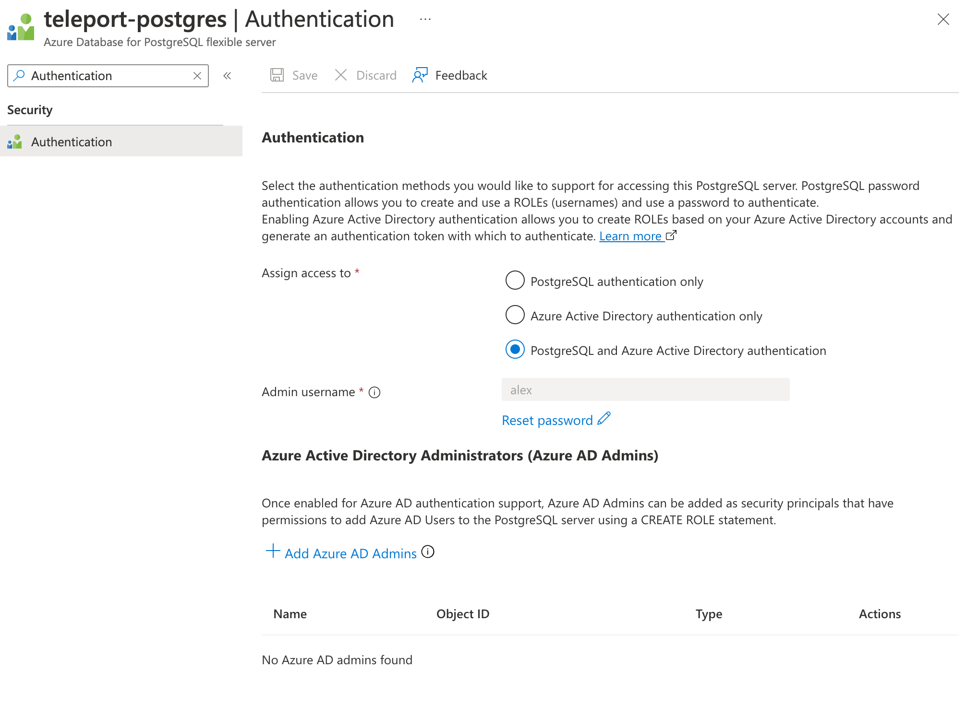
Task: Clear the Authentication search field
Action: coord(197,76)
